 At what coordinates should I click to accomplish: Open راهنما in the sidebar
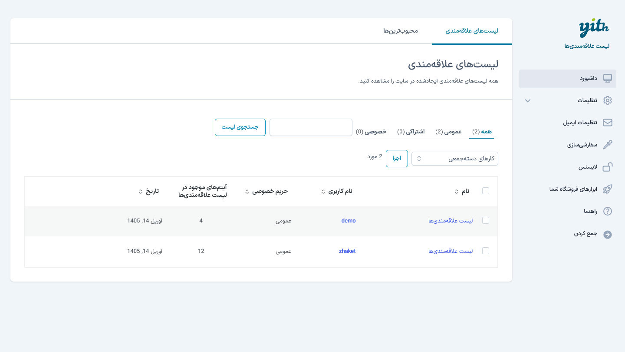click(x=568, y=211)
